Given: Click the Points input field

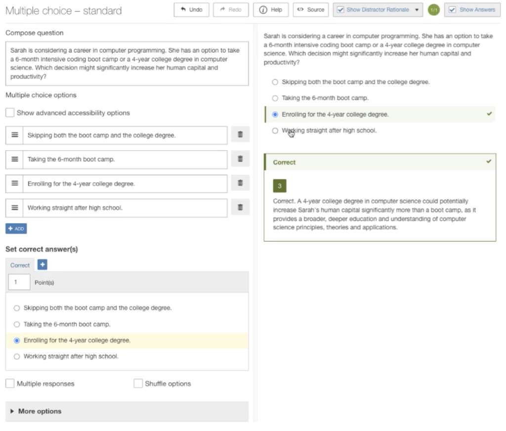Looking at the screenshot, I should tap(18, 282).
